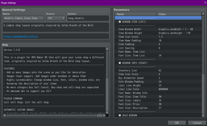
Task: Select Font Size: Description row
Action: (158, 108)
